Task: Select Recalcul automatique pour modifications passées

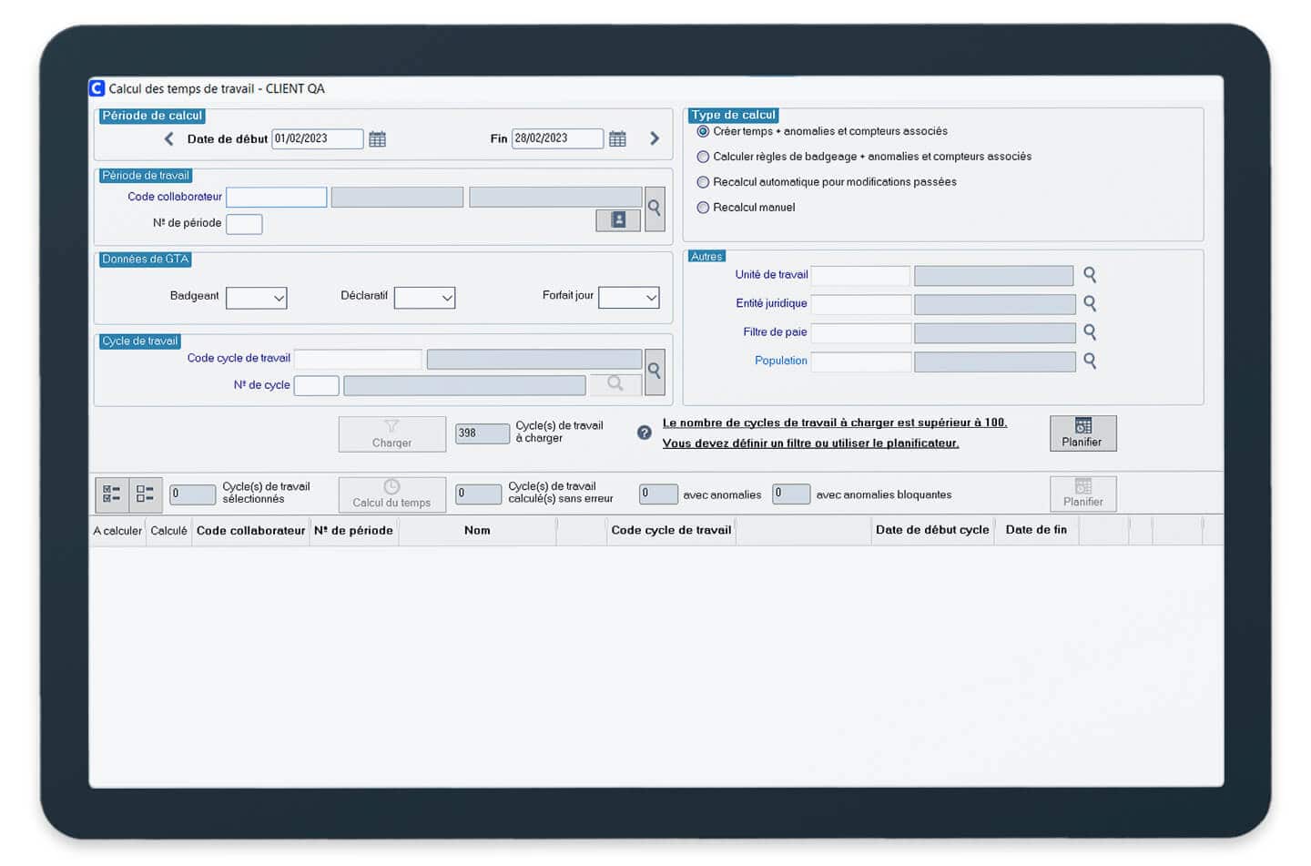Action: point(703,182)
